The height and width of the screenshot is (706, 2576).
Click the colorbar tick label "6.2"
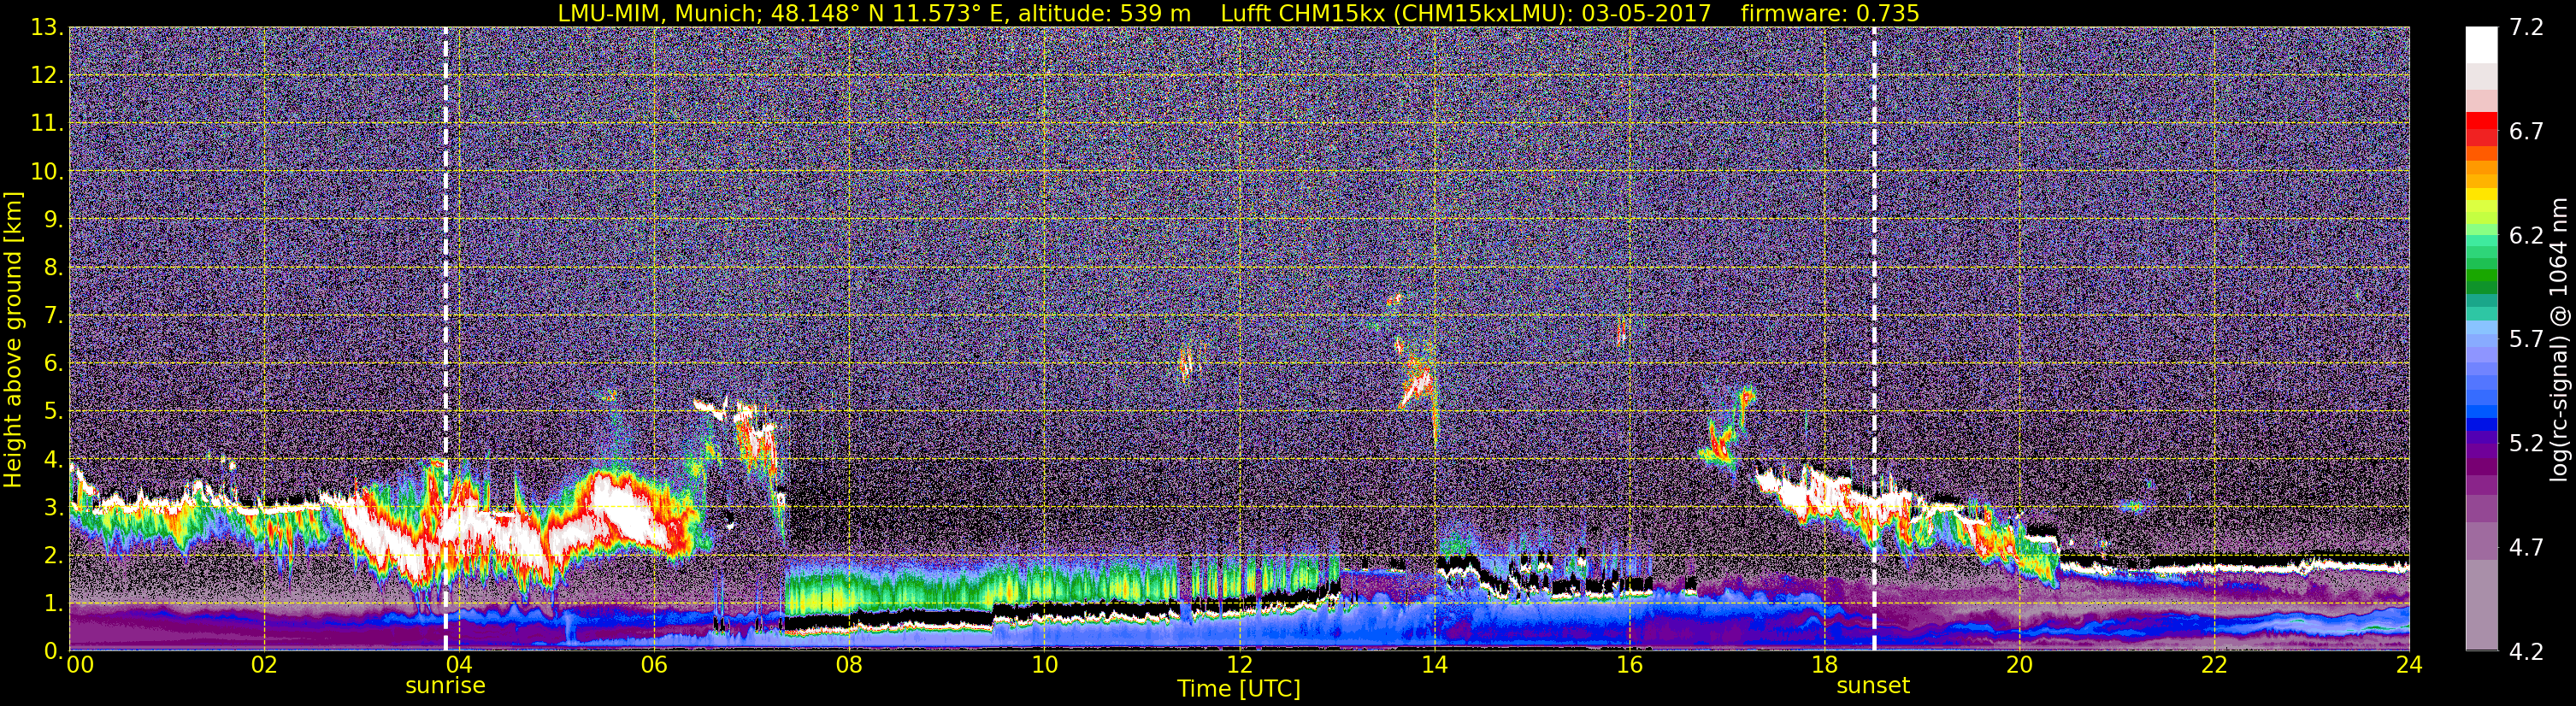coord(2526,235)
